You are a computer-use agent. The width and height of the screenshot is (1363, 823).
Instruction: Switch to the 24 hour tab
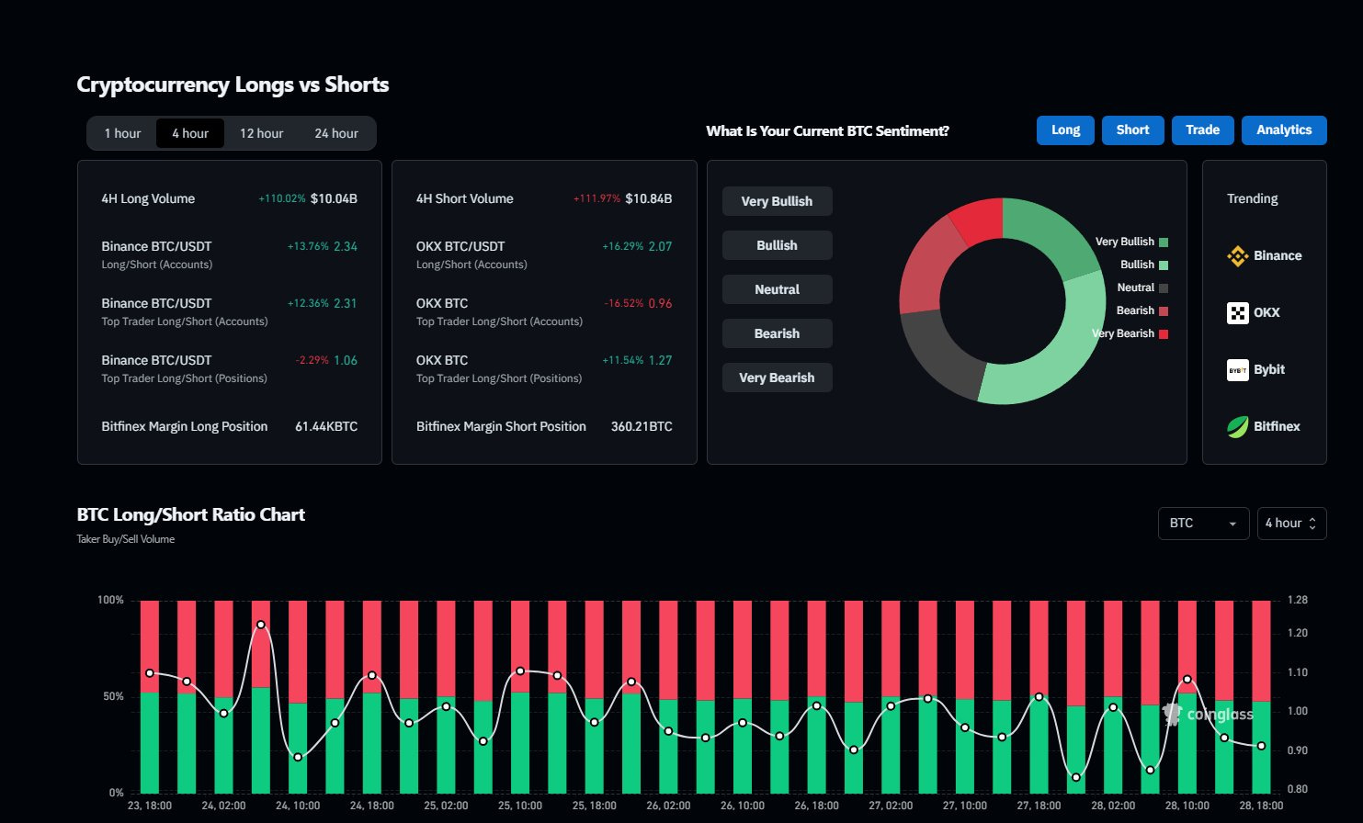click(x=336, y=133)
